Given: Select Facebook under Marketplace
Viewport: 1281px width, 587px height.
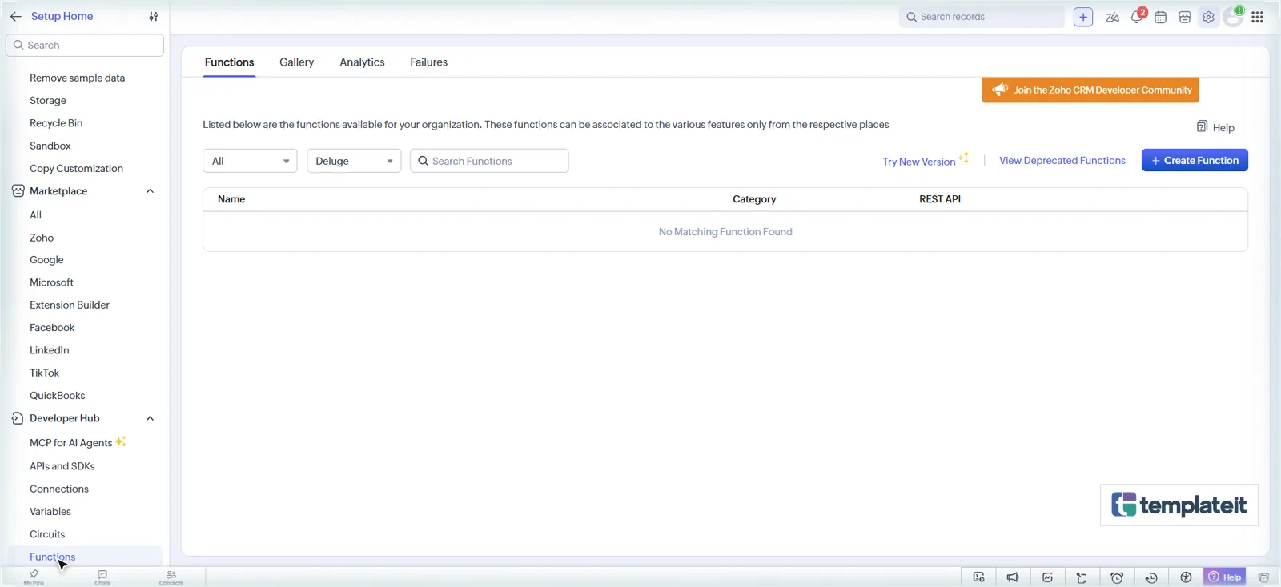Looking at the screenshot, I should [x=52, y=328].
